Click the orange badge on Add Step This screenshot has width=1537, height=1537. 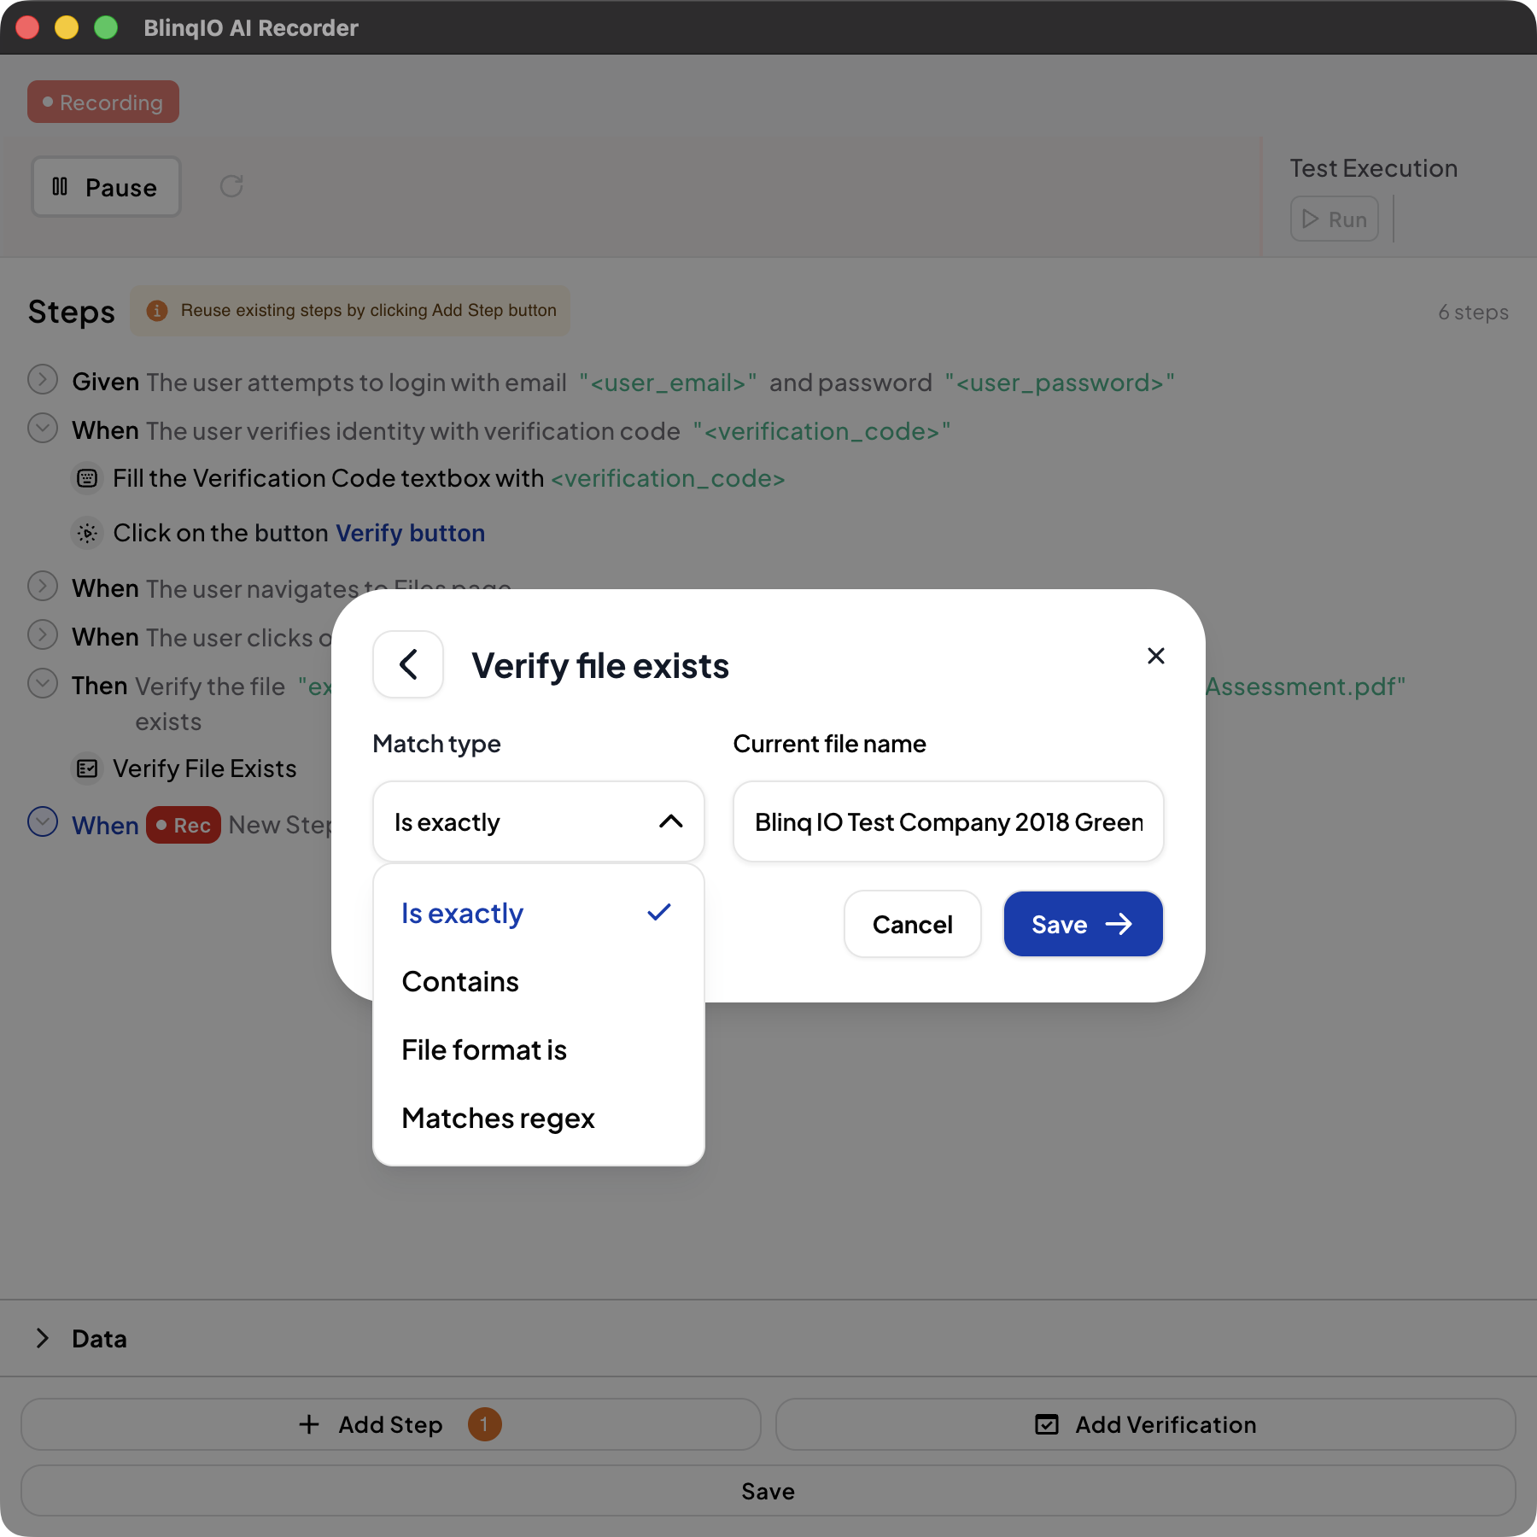coord(484,1424)
